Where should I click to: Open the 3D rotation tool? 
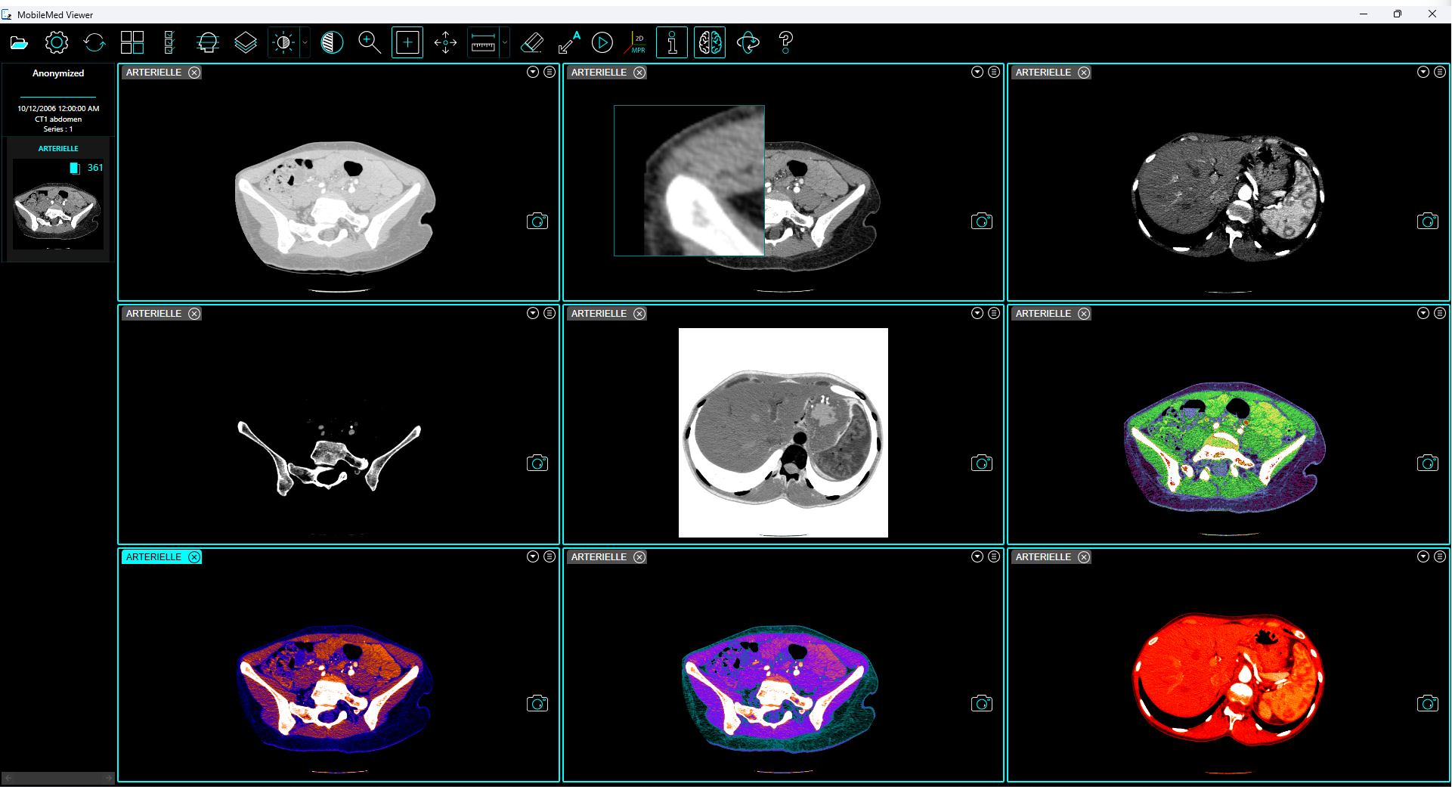point(748,43)
